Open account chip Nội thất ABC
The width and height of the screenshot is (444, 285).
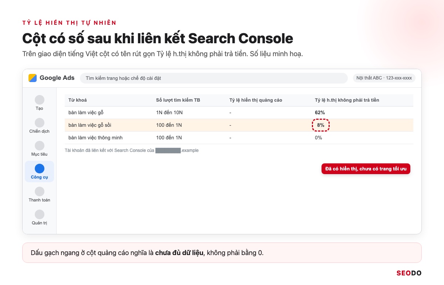pyautogui.click(x=384, y=78)
